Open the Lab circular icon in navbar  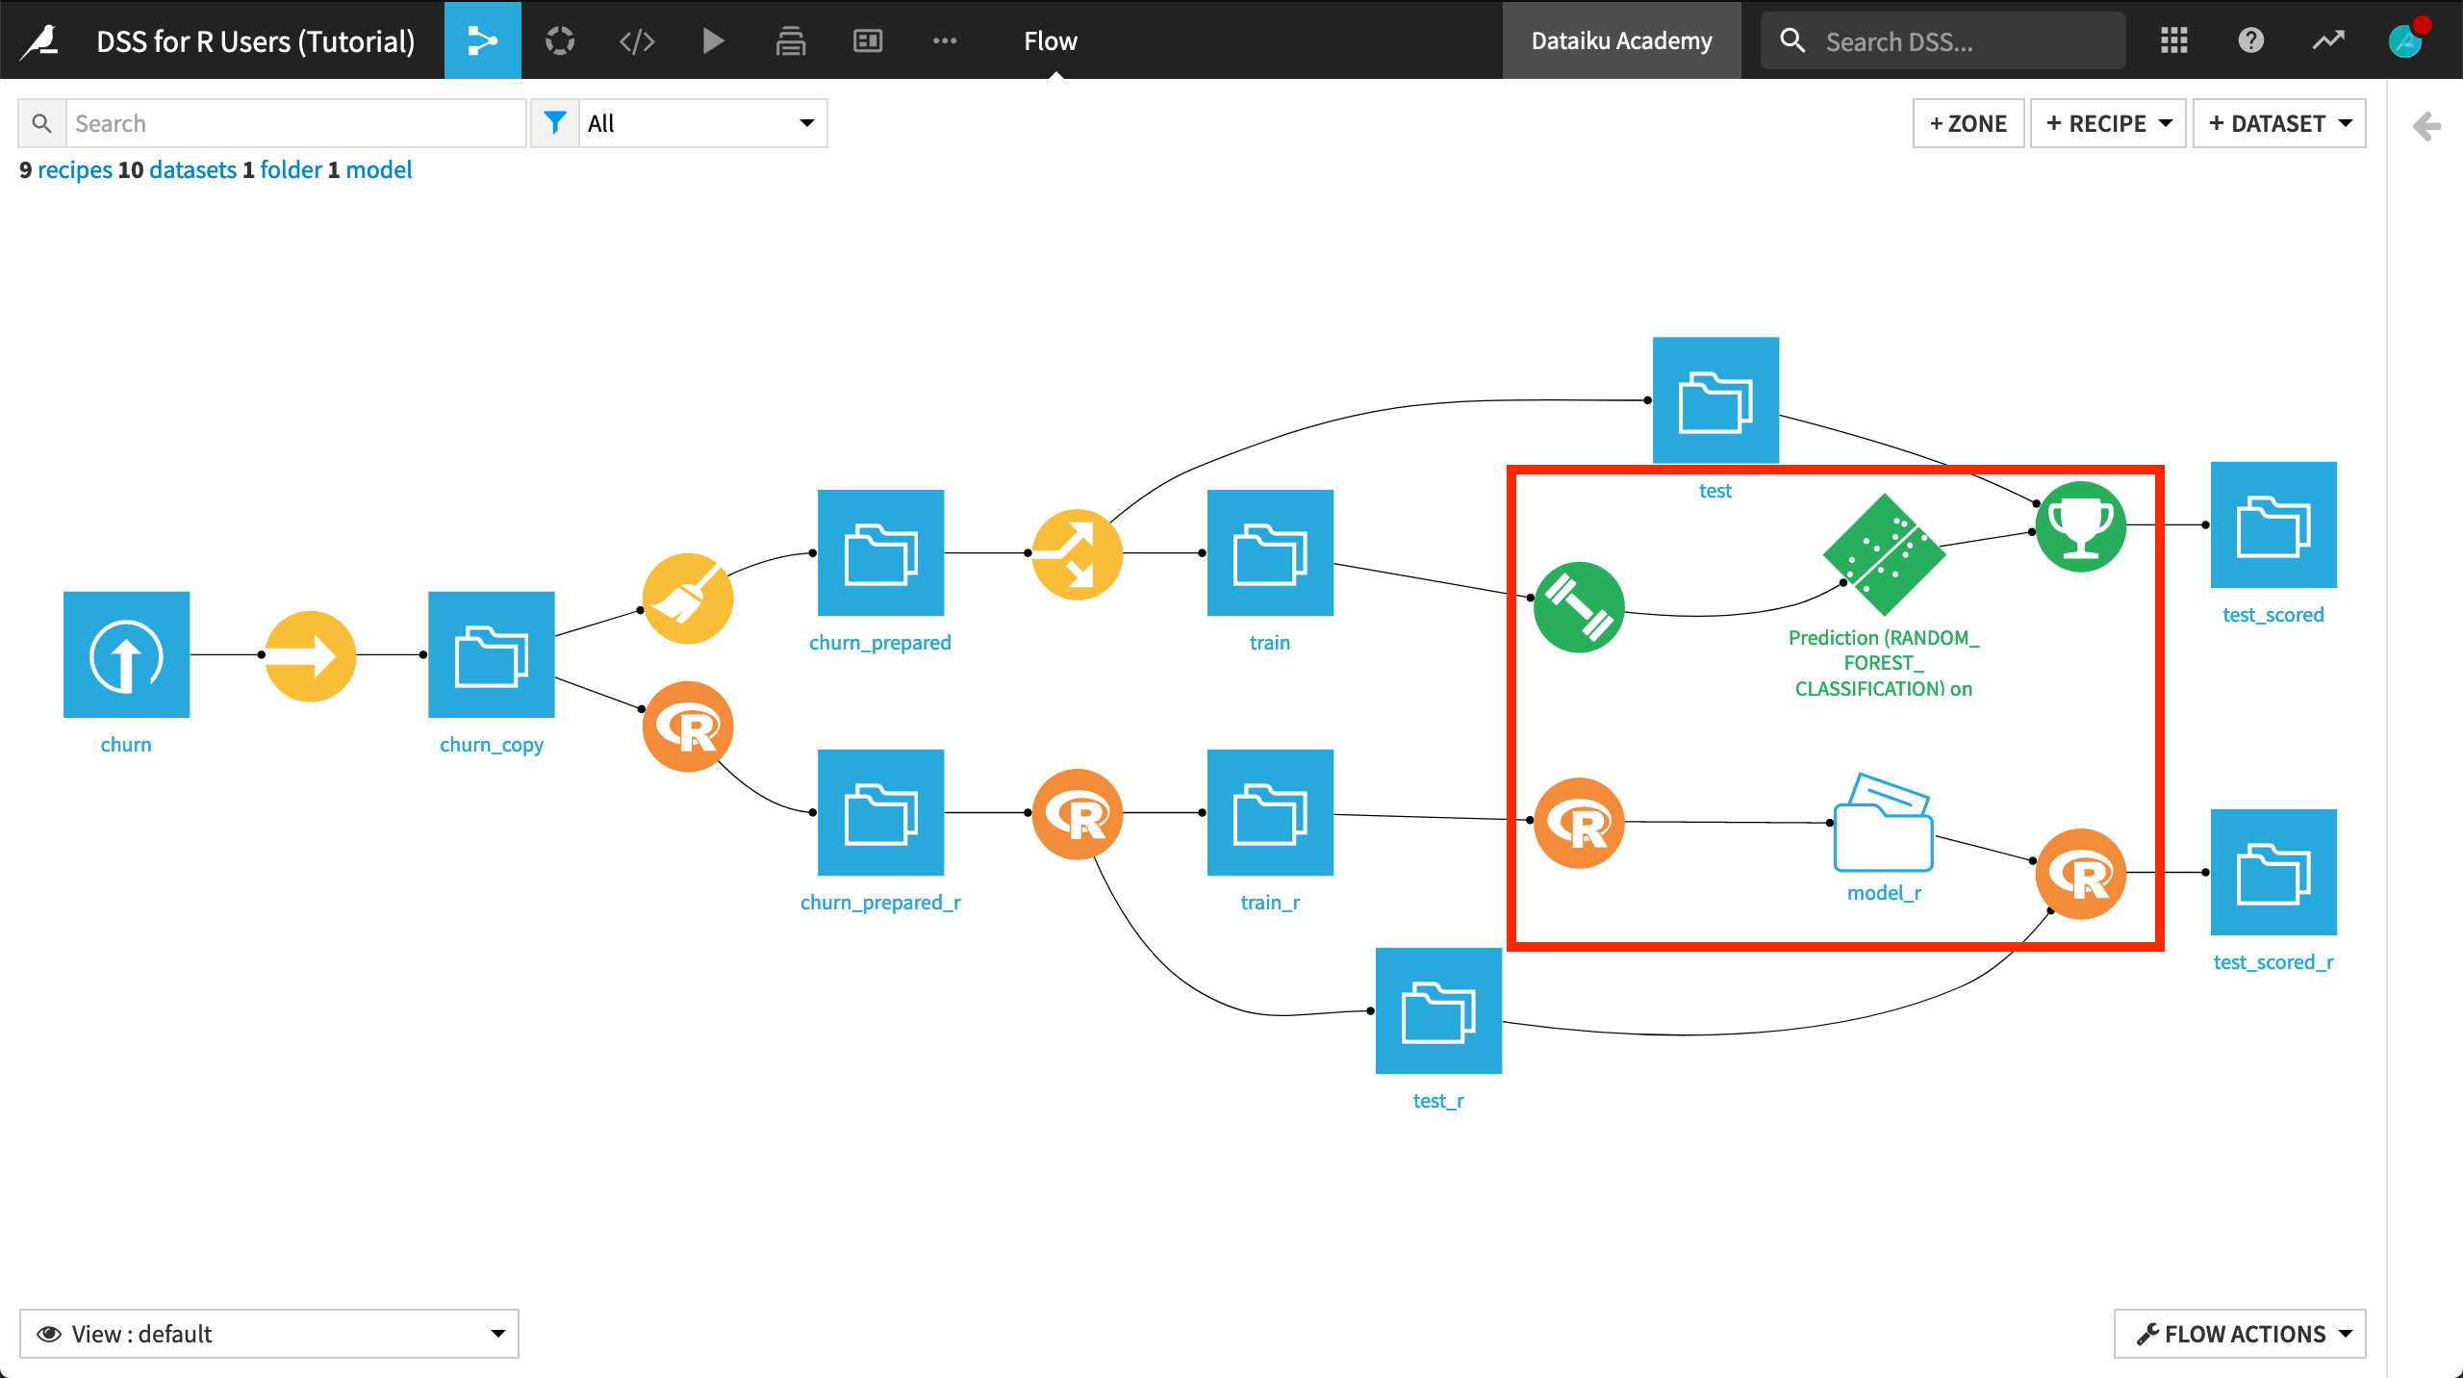tap(559, 40)
